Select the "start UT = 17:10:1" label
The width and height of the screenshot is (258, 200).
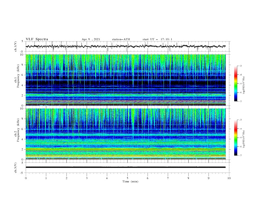157,39
